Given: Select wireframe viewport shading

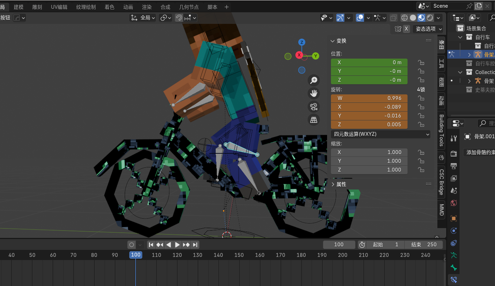Looking at the screenshot, I should point(404,18).
